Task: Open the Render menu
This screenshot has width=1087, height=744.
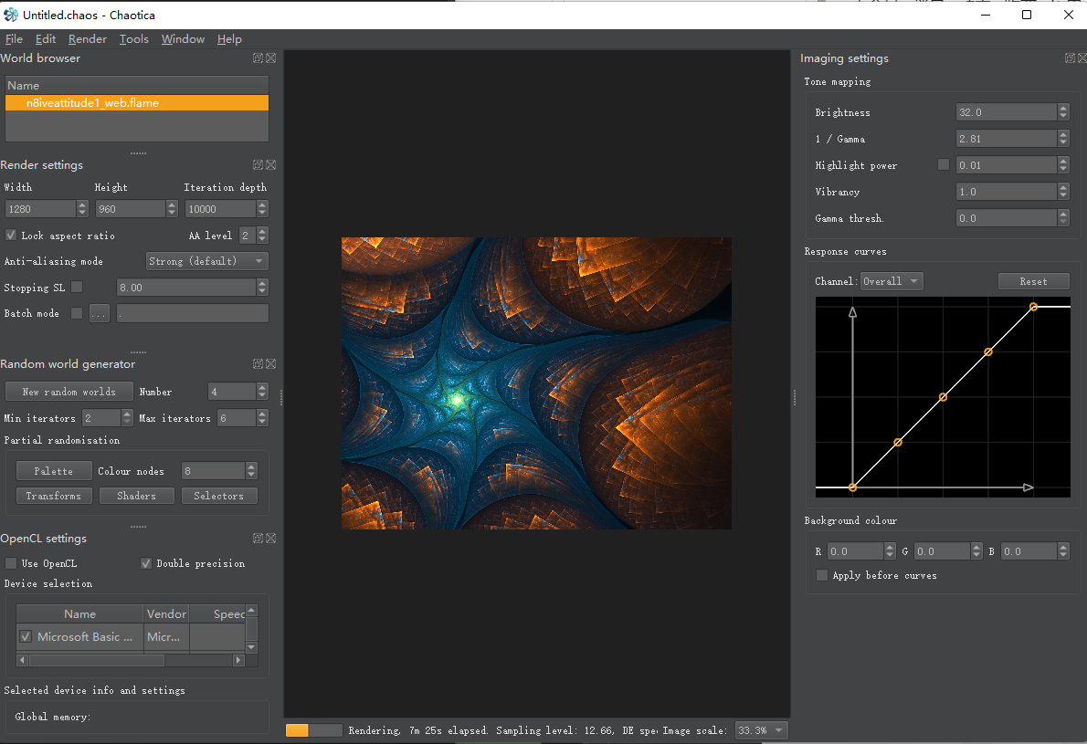Action: click(x=87, y=39)
